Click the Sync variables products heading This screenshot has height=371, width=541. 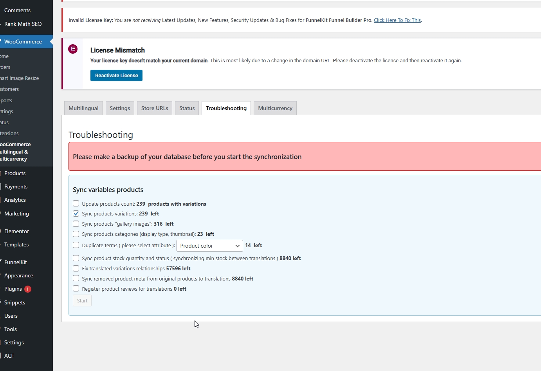tap(108, 190)
